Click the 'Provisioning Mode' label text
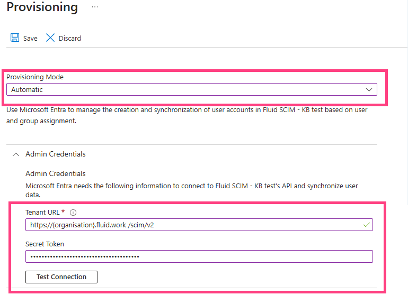Screen dimensions: 408x304 pos(35,77)
